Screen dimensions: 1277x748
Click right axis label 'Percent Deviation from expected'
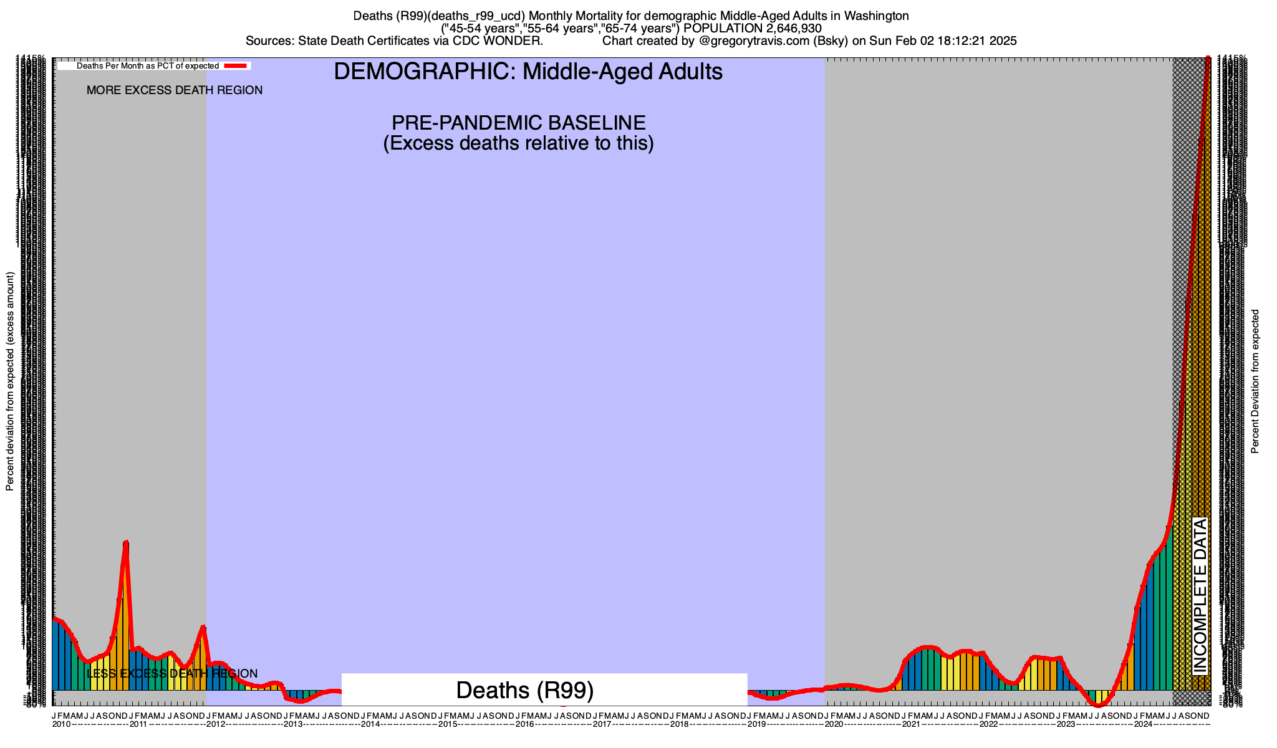(1255, 381)
